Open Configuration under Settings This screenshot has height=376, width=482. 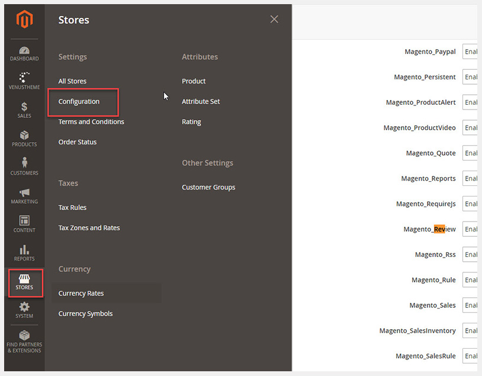pos(79,101)
